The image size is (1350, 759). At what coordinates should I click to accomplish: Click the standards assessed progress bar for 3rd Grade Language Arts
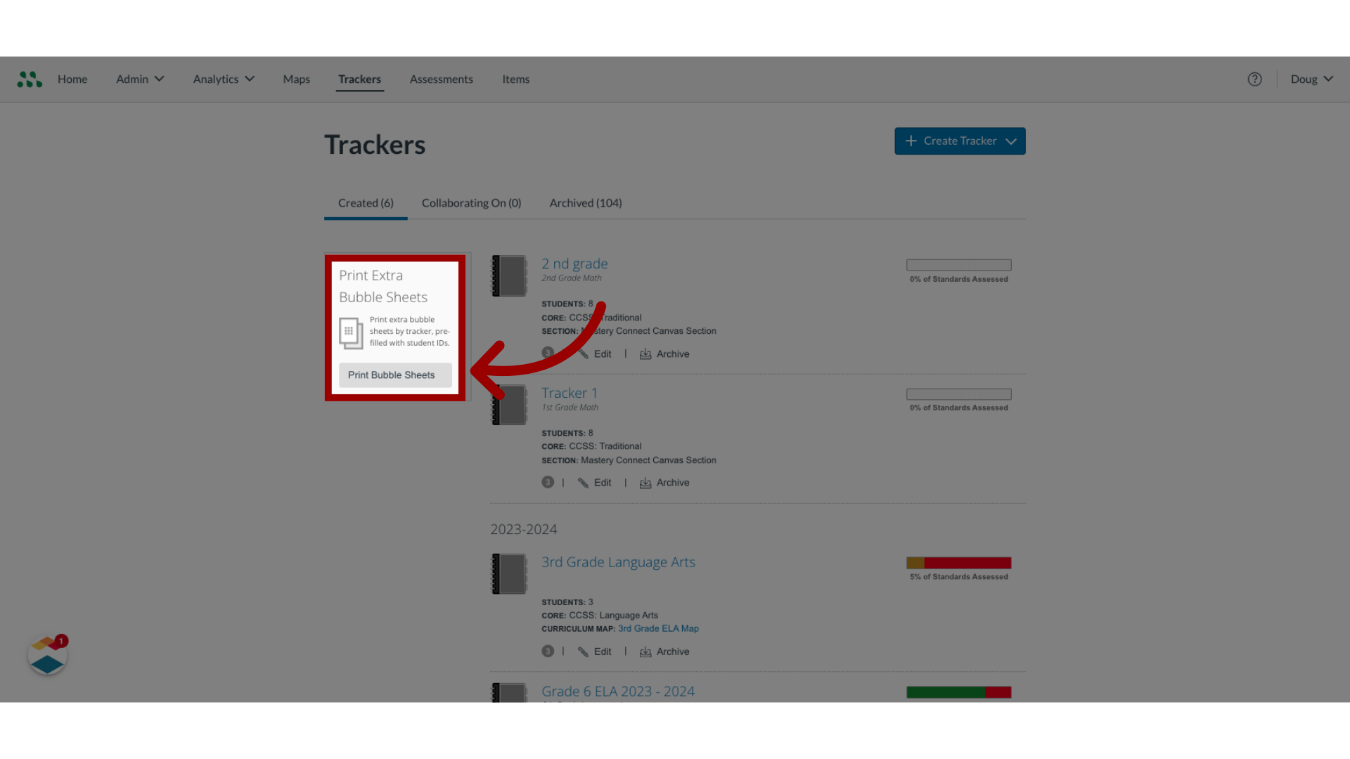959,562
